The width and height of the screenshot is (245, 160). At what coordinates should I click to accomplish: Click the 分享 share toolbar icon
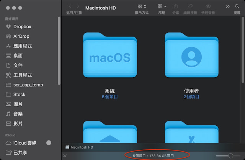(x=176, y=6)
